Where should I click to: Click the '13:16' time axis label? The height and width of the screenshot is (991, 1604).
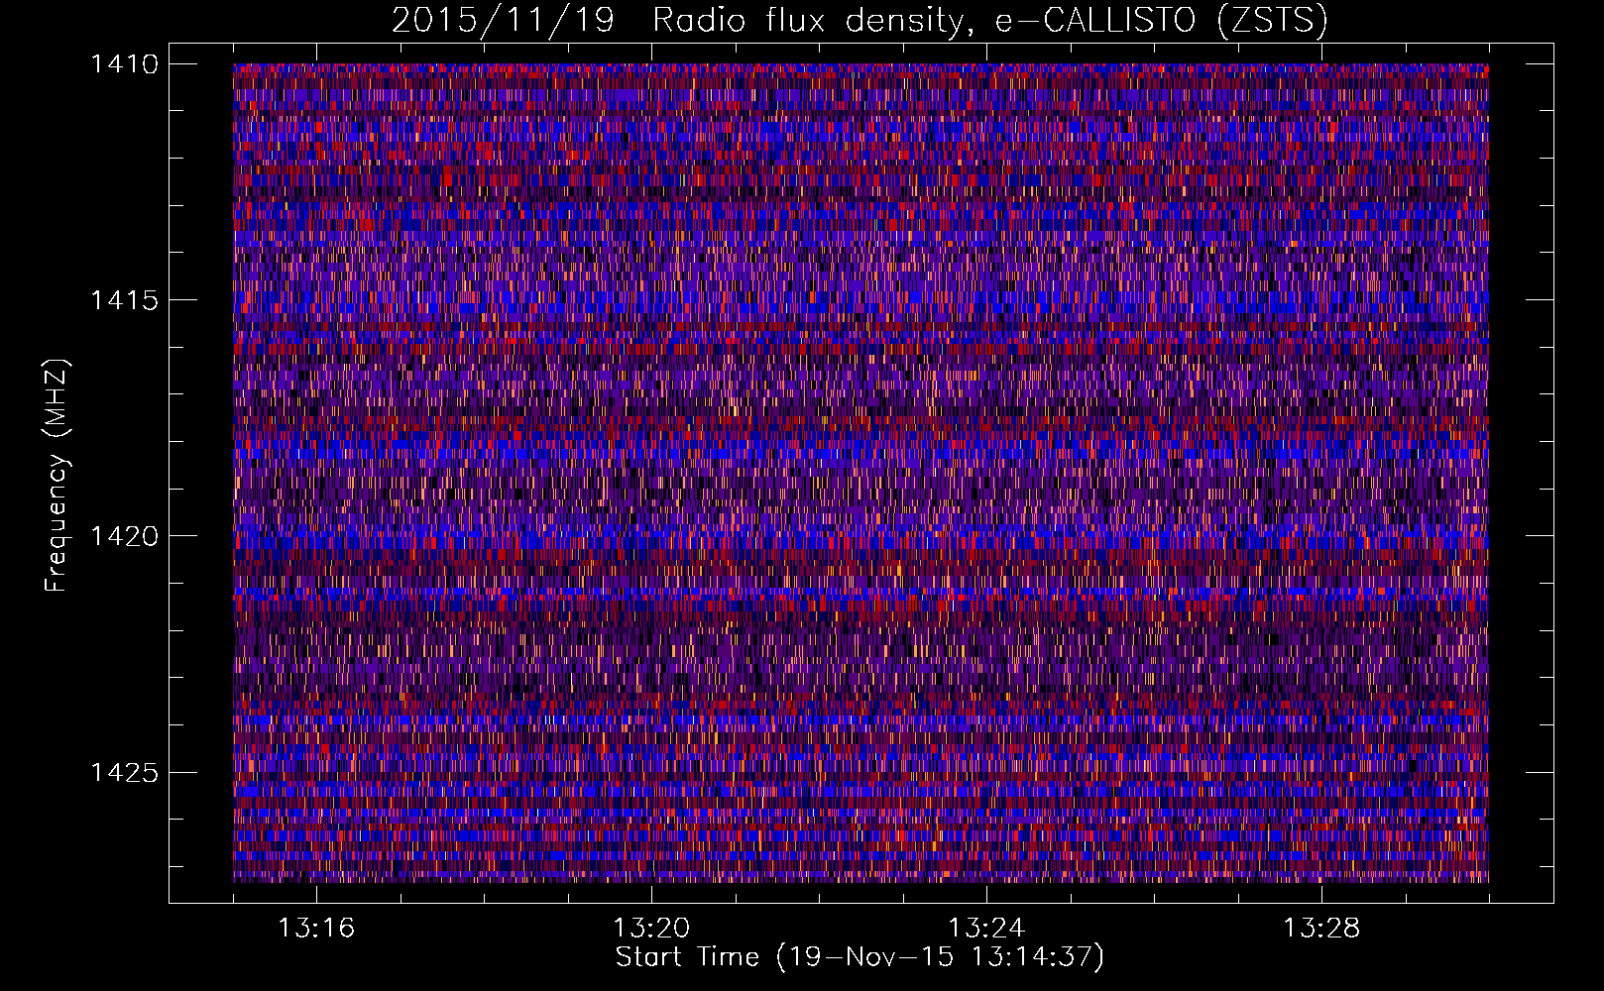coord(316,929)
